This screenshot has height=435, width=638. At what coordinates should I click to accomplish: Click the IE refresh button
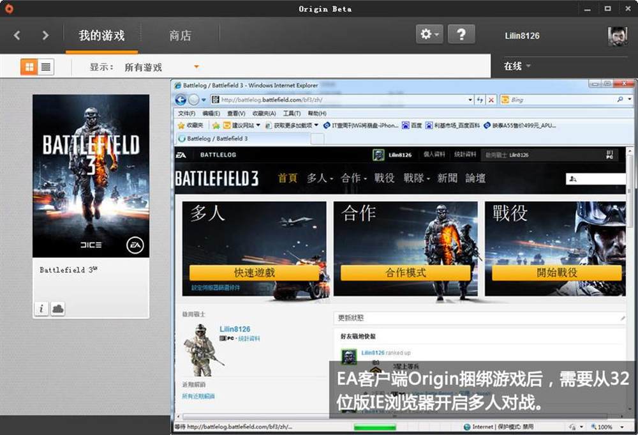click(479, 100)
